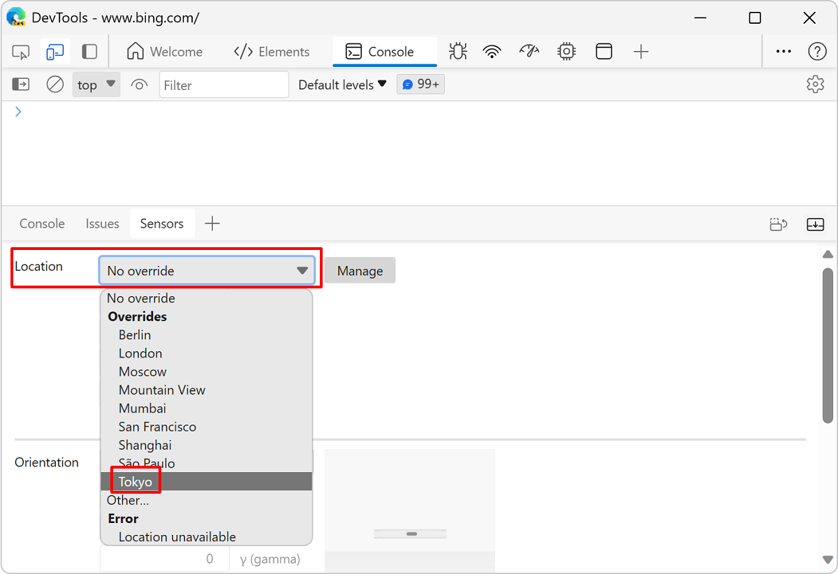Toggle the activity bar dock location icon
This screenshot has height=574, width=838.
tap(89, 52)
